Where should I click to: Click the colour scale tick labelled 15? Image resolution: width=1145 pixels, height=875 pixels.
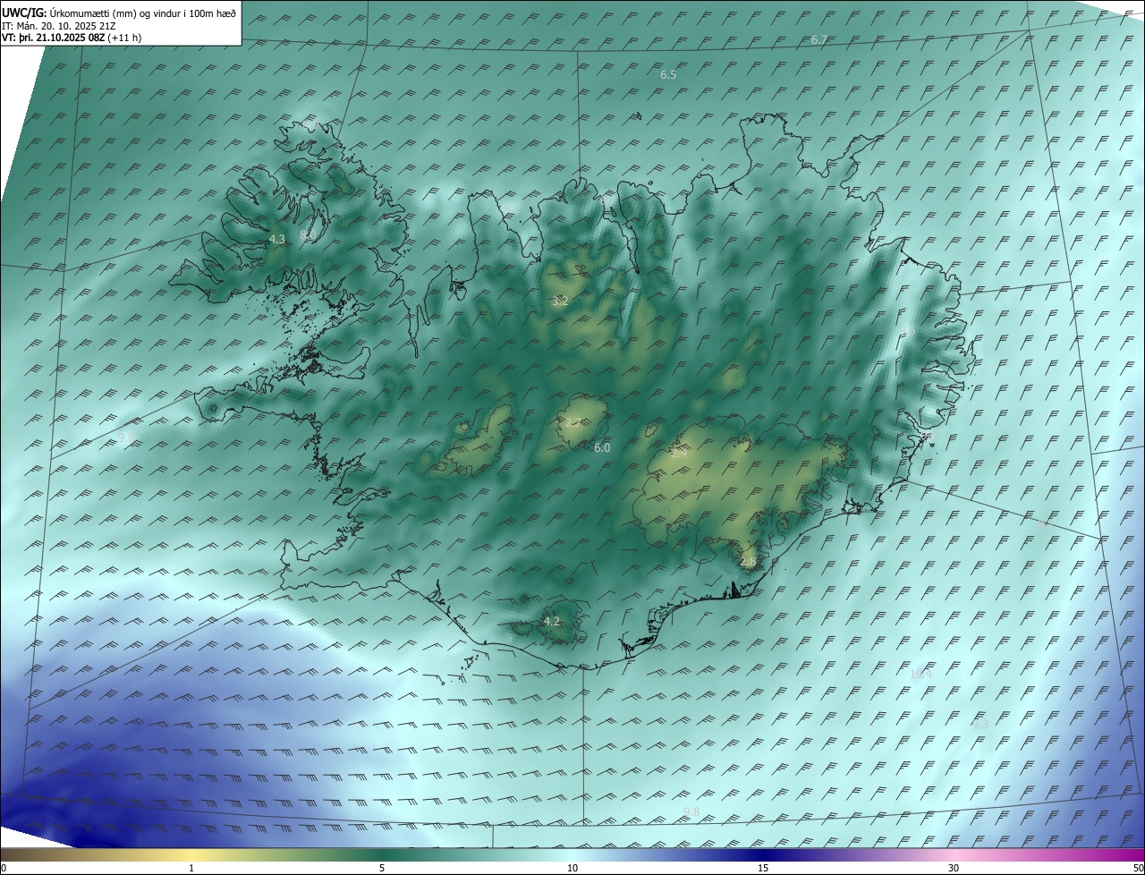pos(763,868)
